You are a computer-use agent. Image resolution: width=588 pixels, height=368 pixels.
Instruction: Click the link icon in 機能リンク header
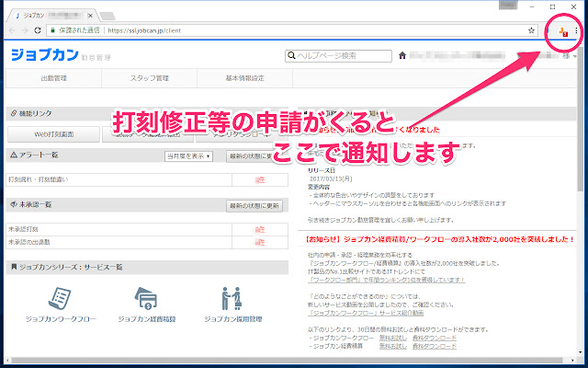[14, 113]
